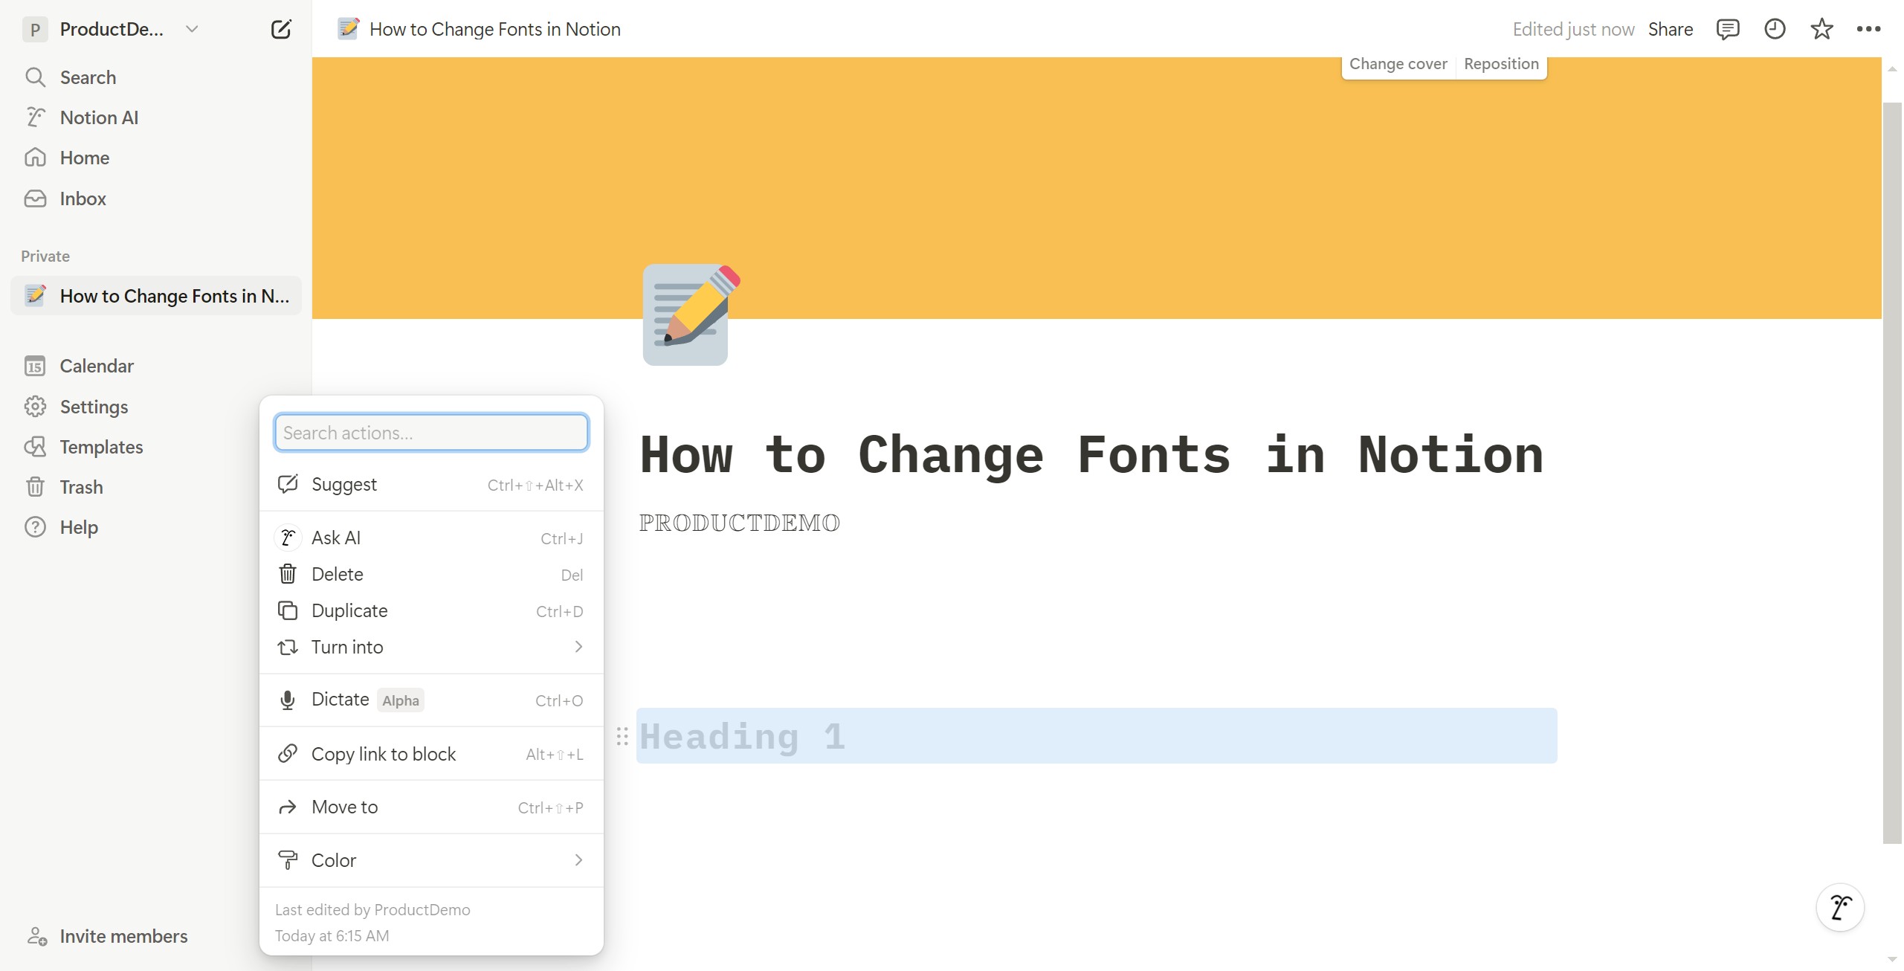Open the comments panel icon

pos(1727,30)
